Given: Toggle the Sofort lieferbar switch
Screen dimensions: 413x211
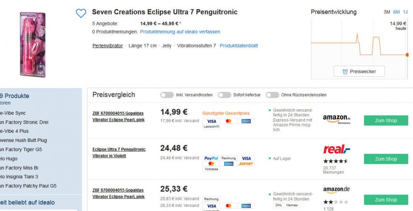Looking at the screenshot, I should click(x=224, y=95).
